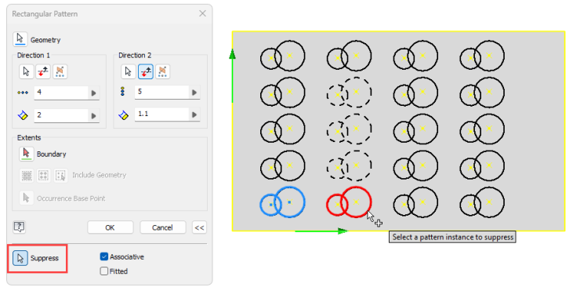The width and height of the screenshot is (580, 291).
Task: Pick Direction 2 selector arrow
Action: coord(129,71)
